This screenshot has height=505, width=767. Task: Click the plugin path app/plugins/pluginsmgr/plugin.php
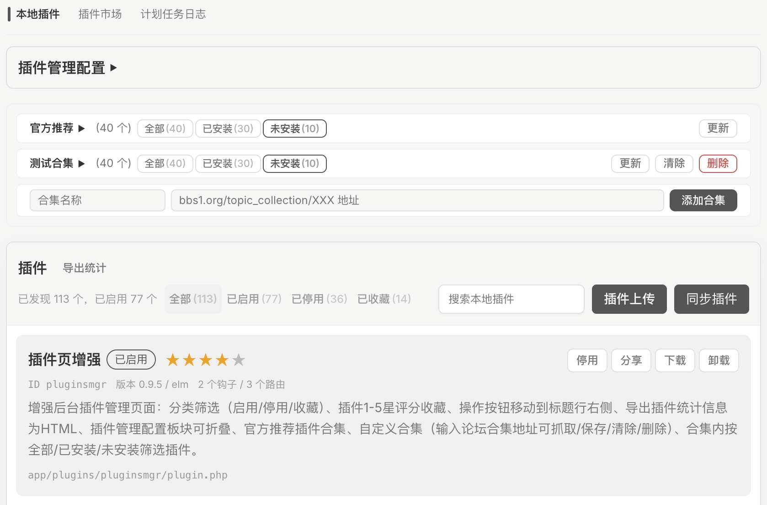(128, 475)
